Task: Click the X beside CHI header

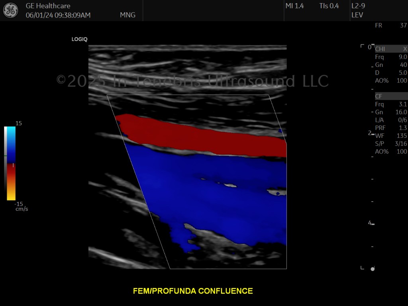Action: pos(405,49)
